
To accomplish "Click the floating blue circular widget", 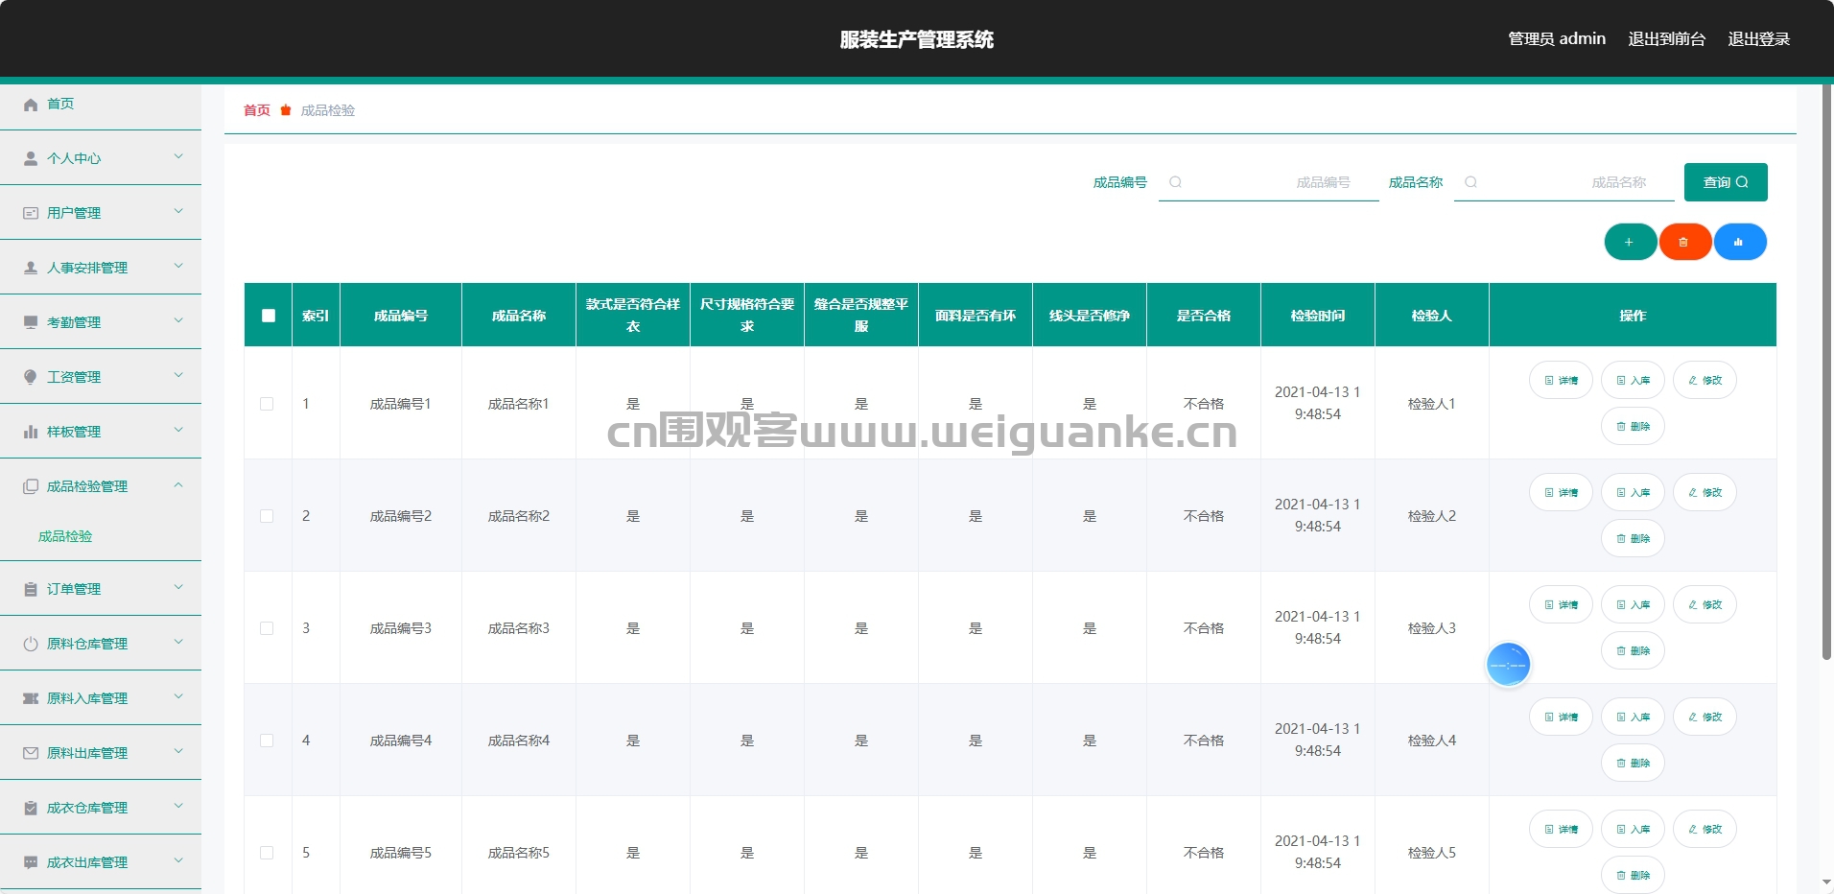I will (1508, 665).
